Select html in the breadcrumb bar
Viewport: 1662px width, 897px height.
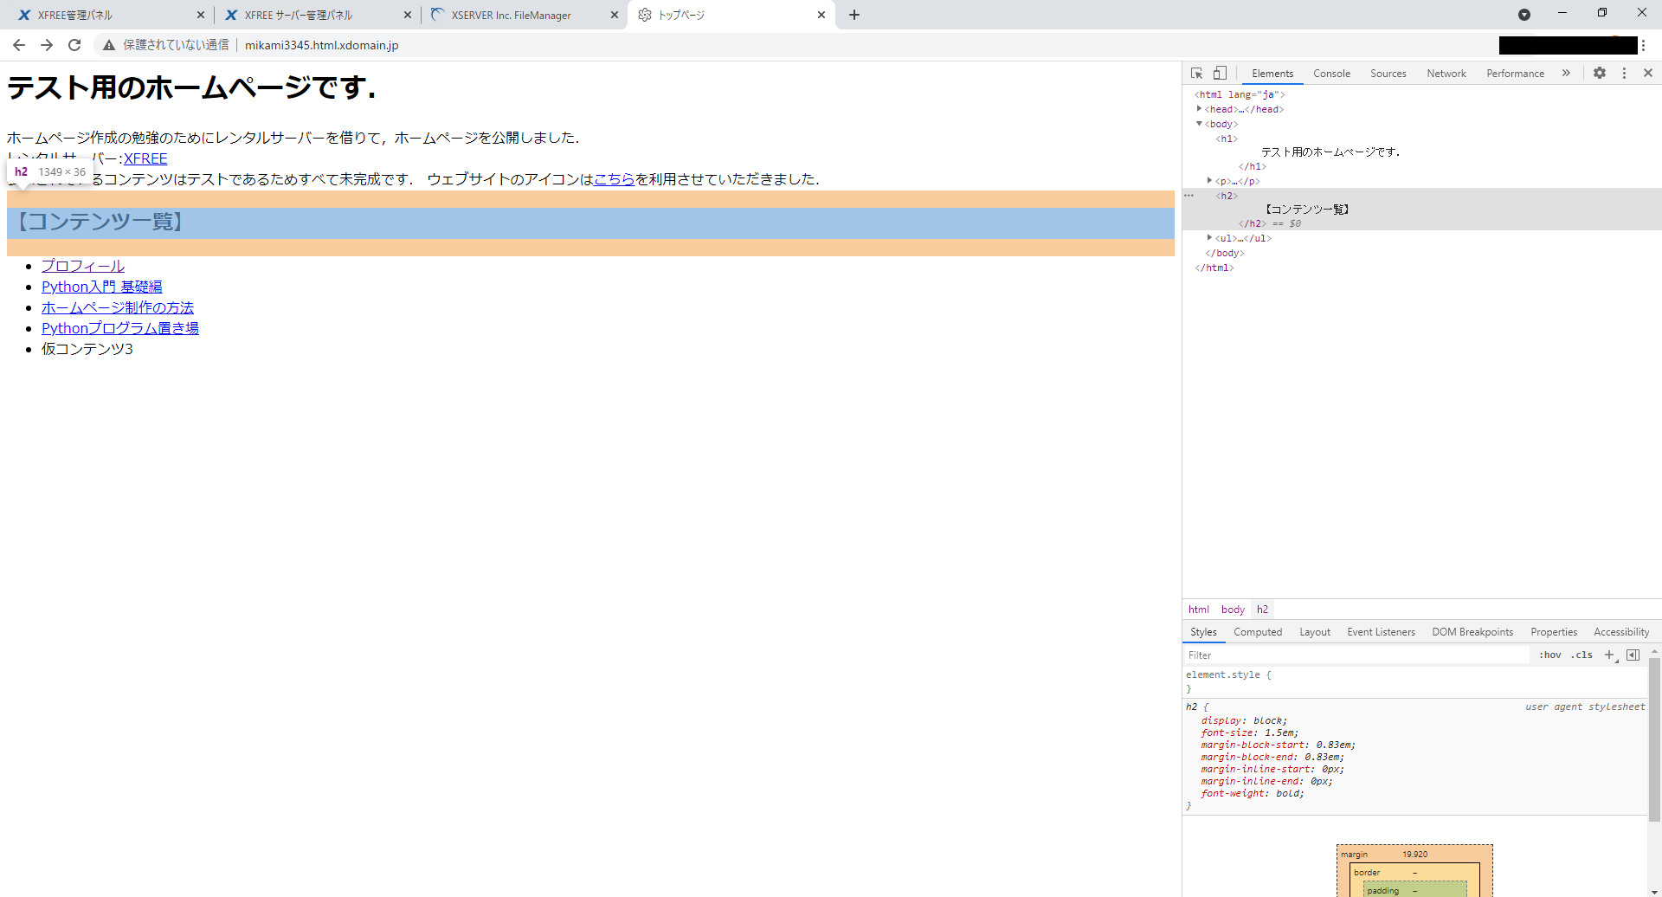[x=1199, y=610]
